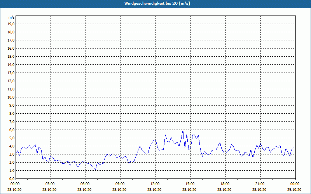Image resolution: width=311 pixels, height=194 pixels.
Task: Select the 13,0 y-axis label
Action: click(x=11, y=73)
